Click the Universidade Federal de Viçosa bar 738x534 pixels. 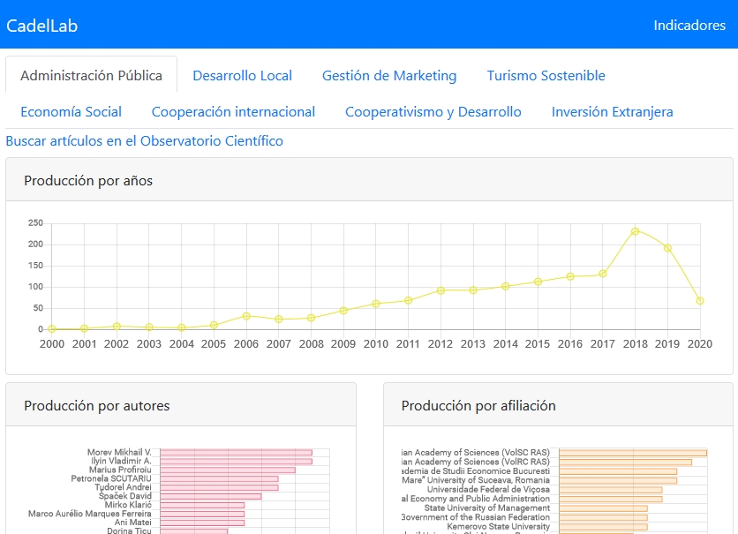[x=610, y=490]
